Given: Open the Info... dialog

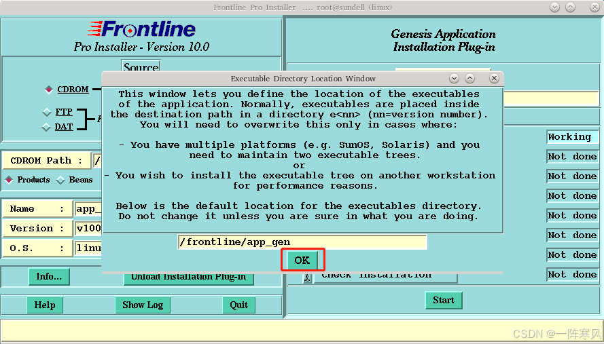Looking at the screenshot, I should pyautogui.click(x=49, y=276).
